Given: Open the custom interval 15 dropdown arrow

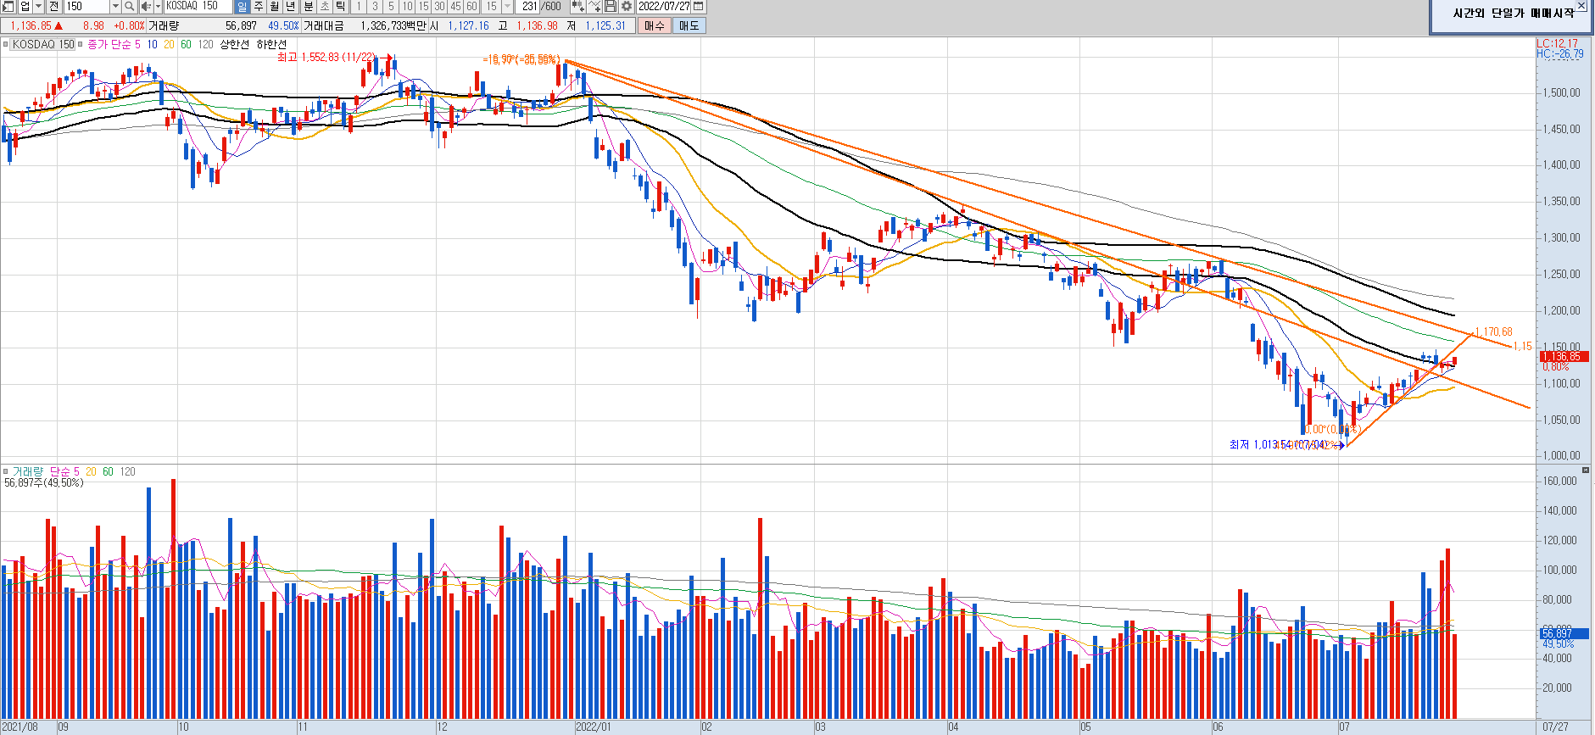Looking at the screenshot, I should coord(507,6).
